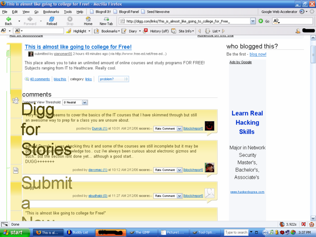Go to the Home page
Viewport: 316px width, 237px height.
tap(88, 20)
